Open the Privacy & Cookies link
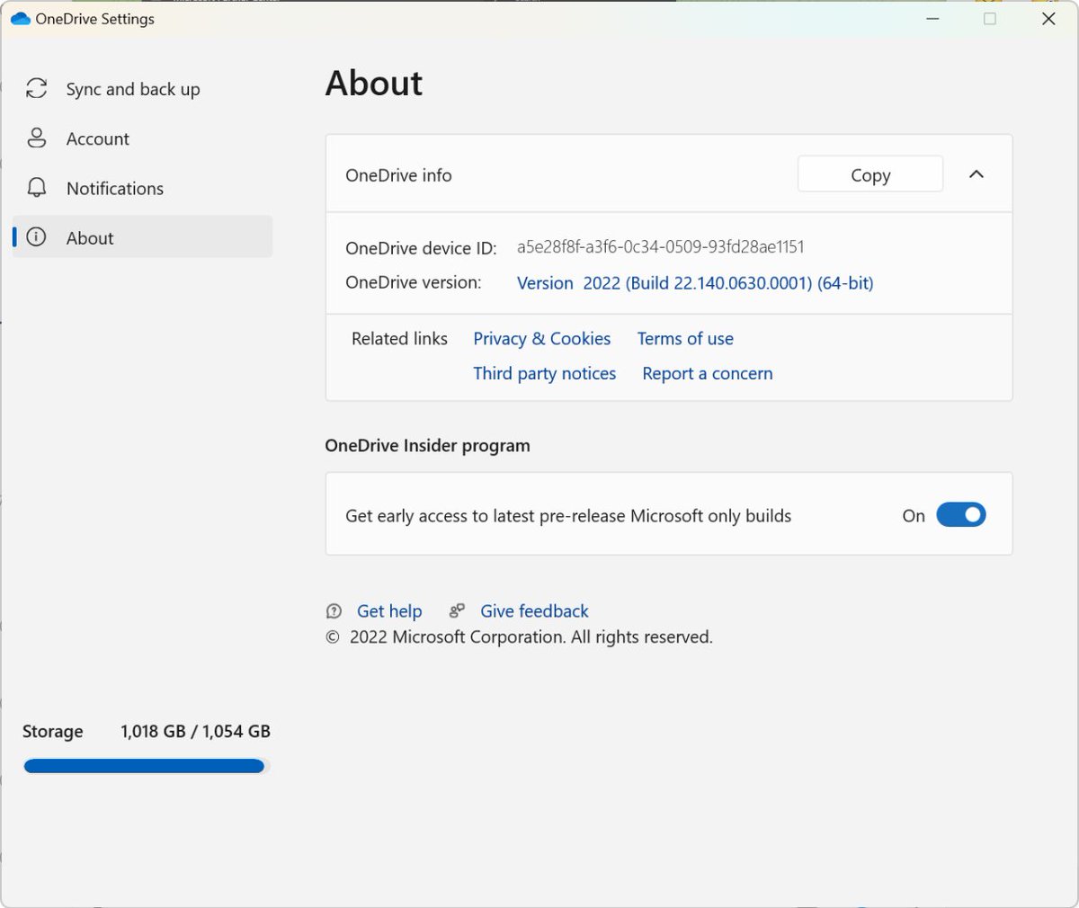The width and height of the screenshot is (1079, 908). click(x=542, y=339)
